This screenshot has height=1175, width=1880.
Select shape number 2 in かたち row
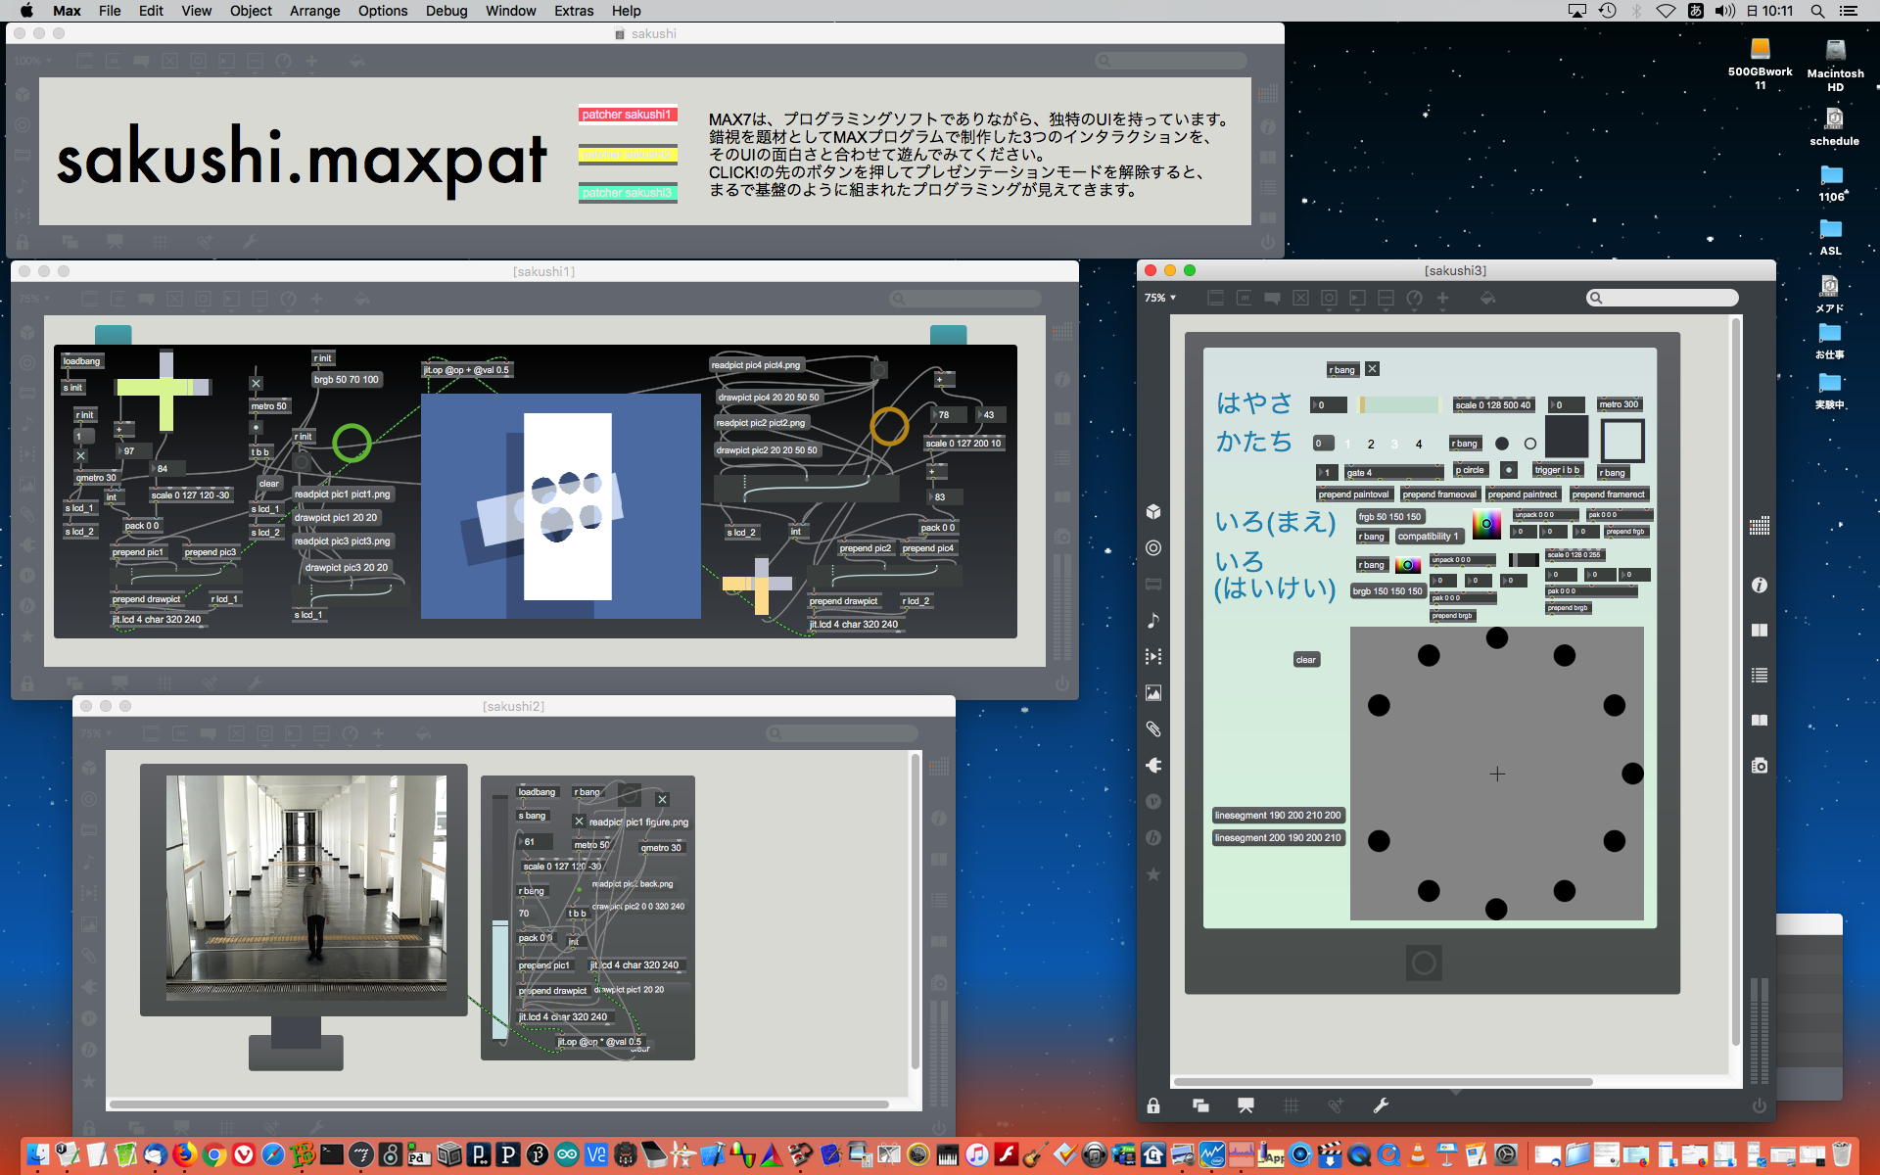click(x=1371, y=444)
